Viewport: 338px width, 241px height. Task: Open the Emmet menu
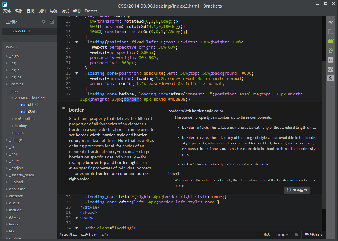(91, 11)
